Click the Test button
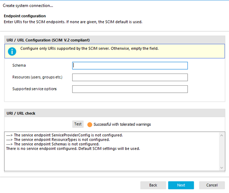The image size is (229, 193). click(78, 124)
